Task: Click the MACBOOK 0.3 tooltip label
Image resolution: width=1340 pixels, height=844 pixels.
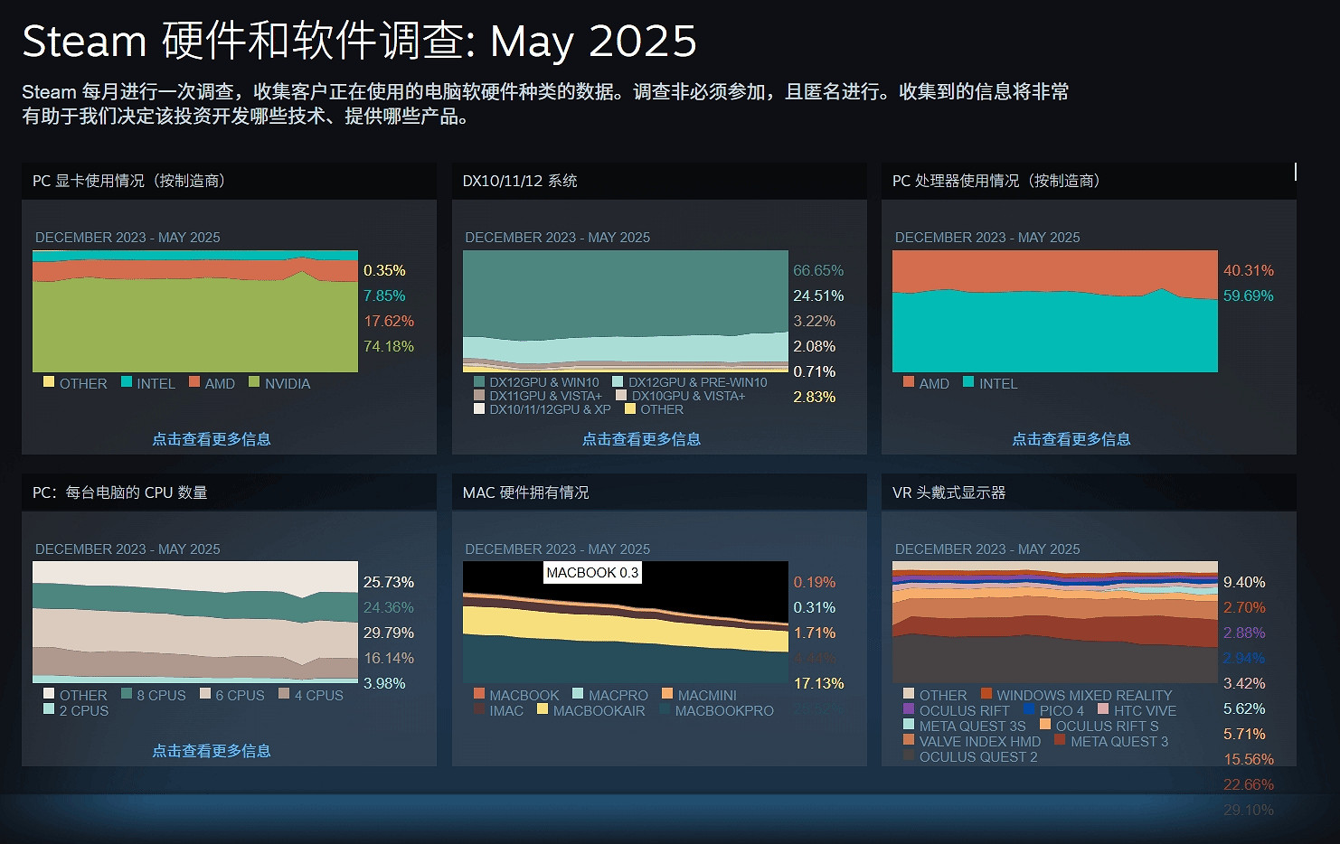Action: point(592,573)
